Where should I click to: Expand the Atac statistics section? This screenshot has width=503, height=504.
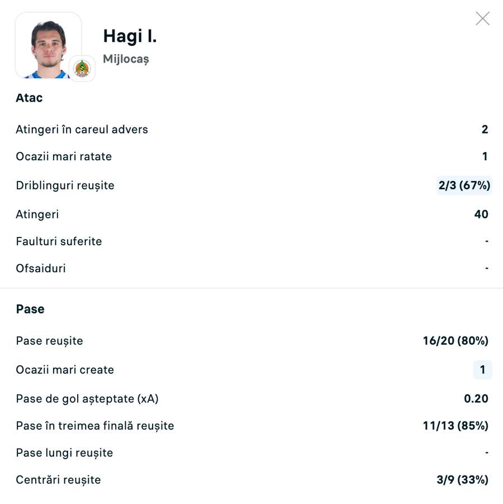29,97
